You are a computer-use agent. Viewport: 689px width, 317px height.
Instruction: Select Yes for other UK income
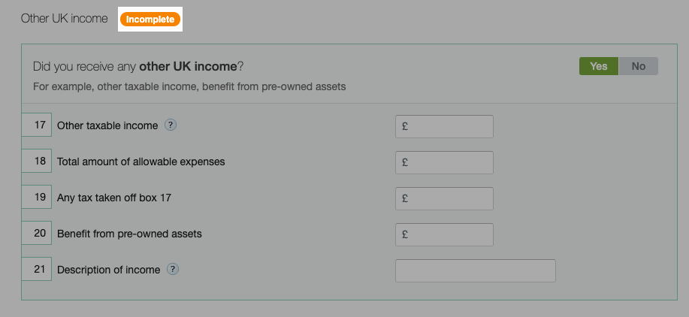pyautogui.click(x=599, y=66)
